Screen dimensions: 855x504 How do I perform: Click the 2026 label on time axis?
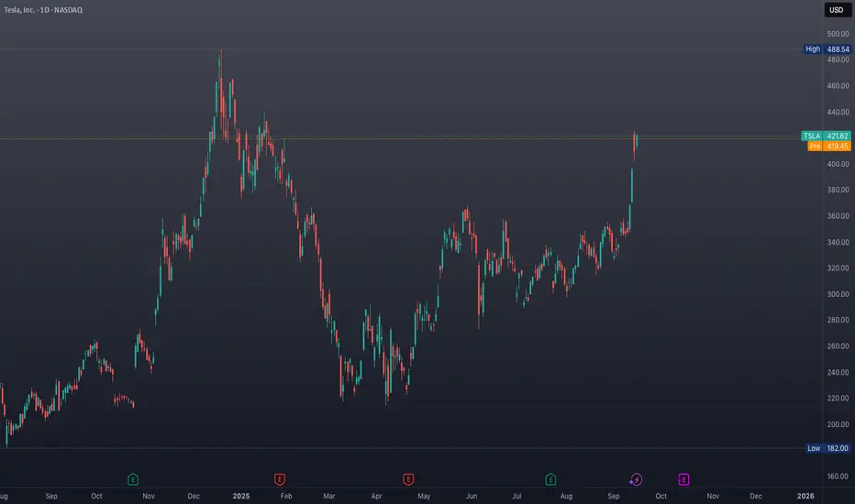(805, 496)
